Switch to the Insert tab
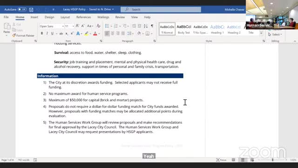 click(x=34, y=17)
